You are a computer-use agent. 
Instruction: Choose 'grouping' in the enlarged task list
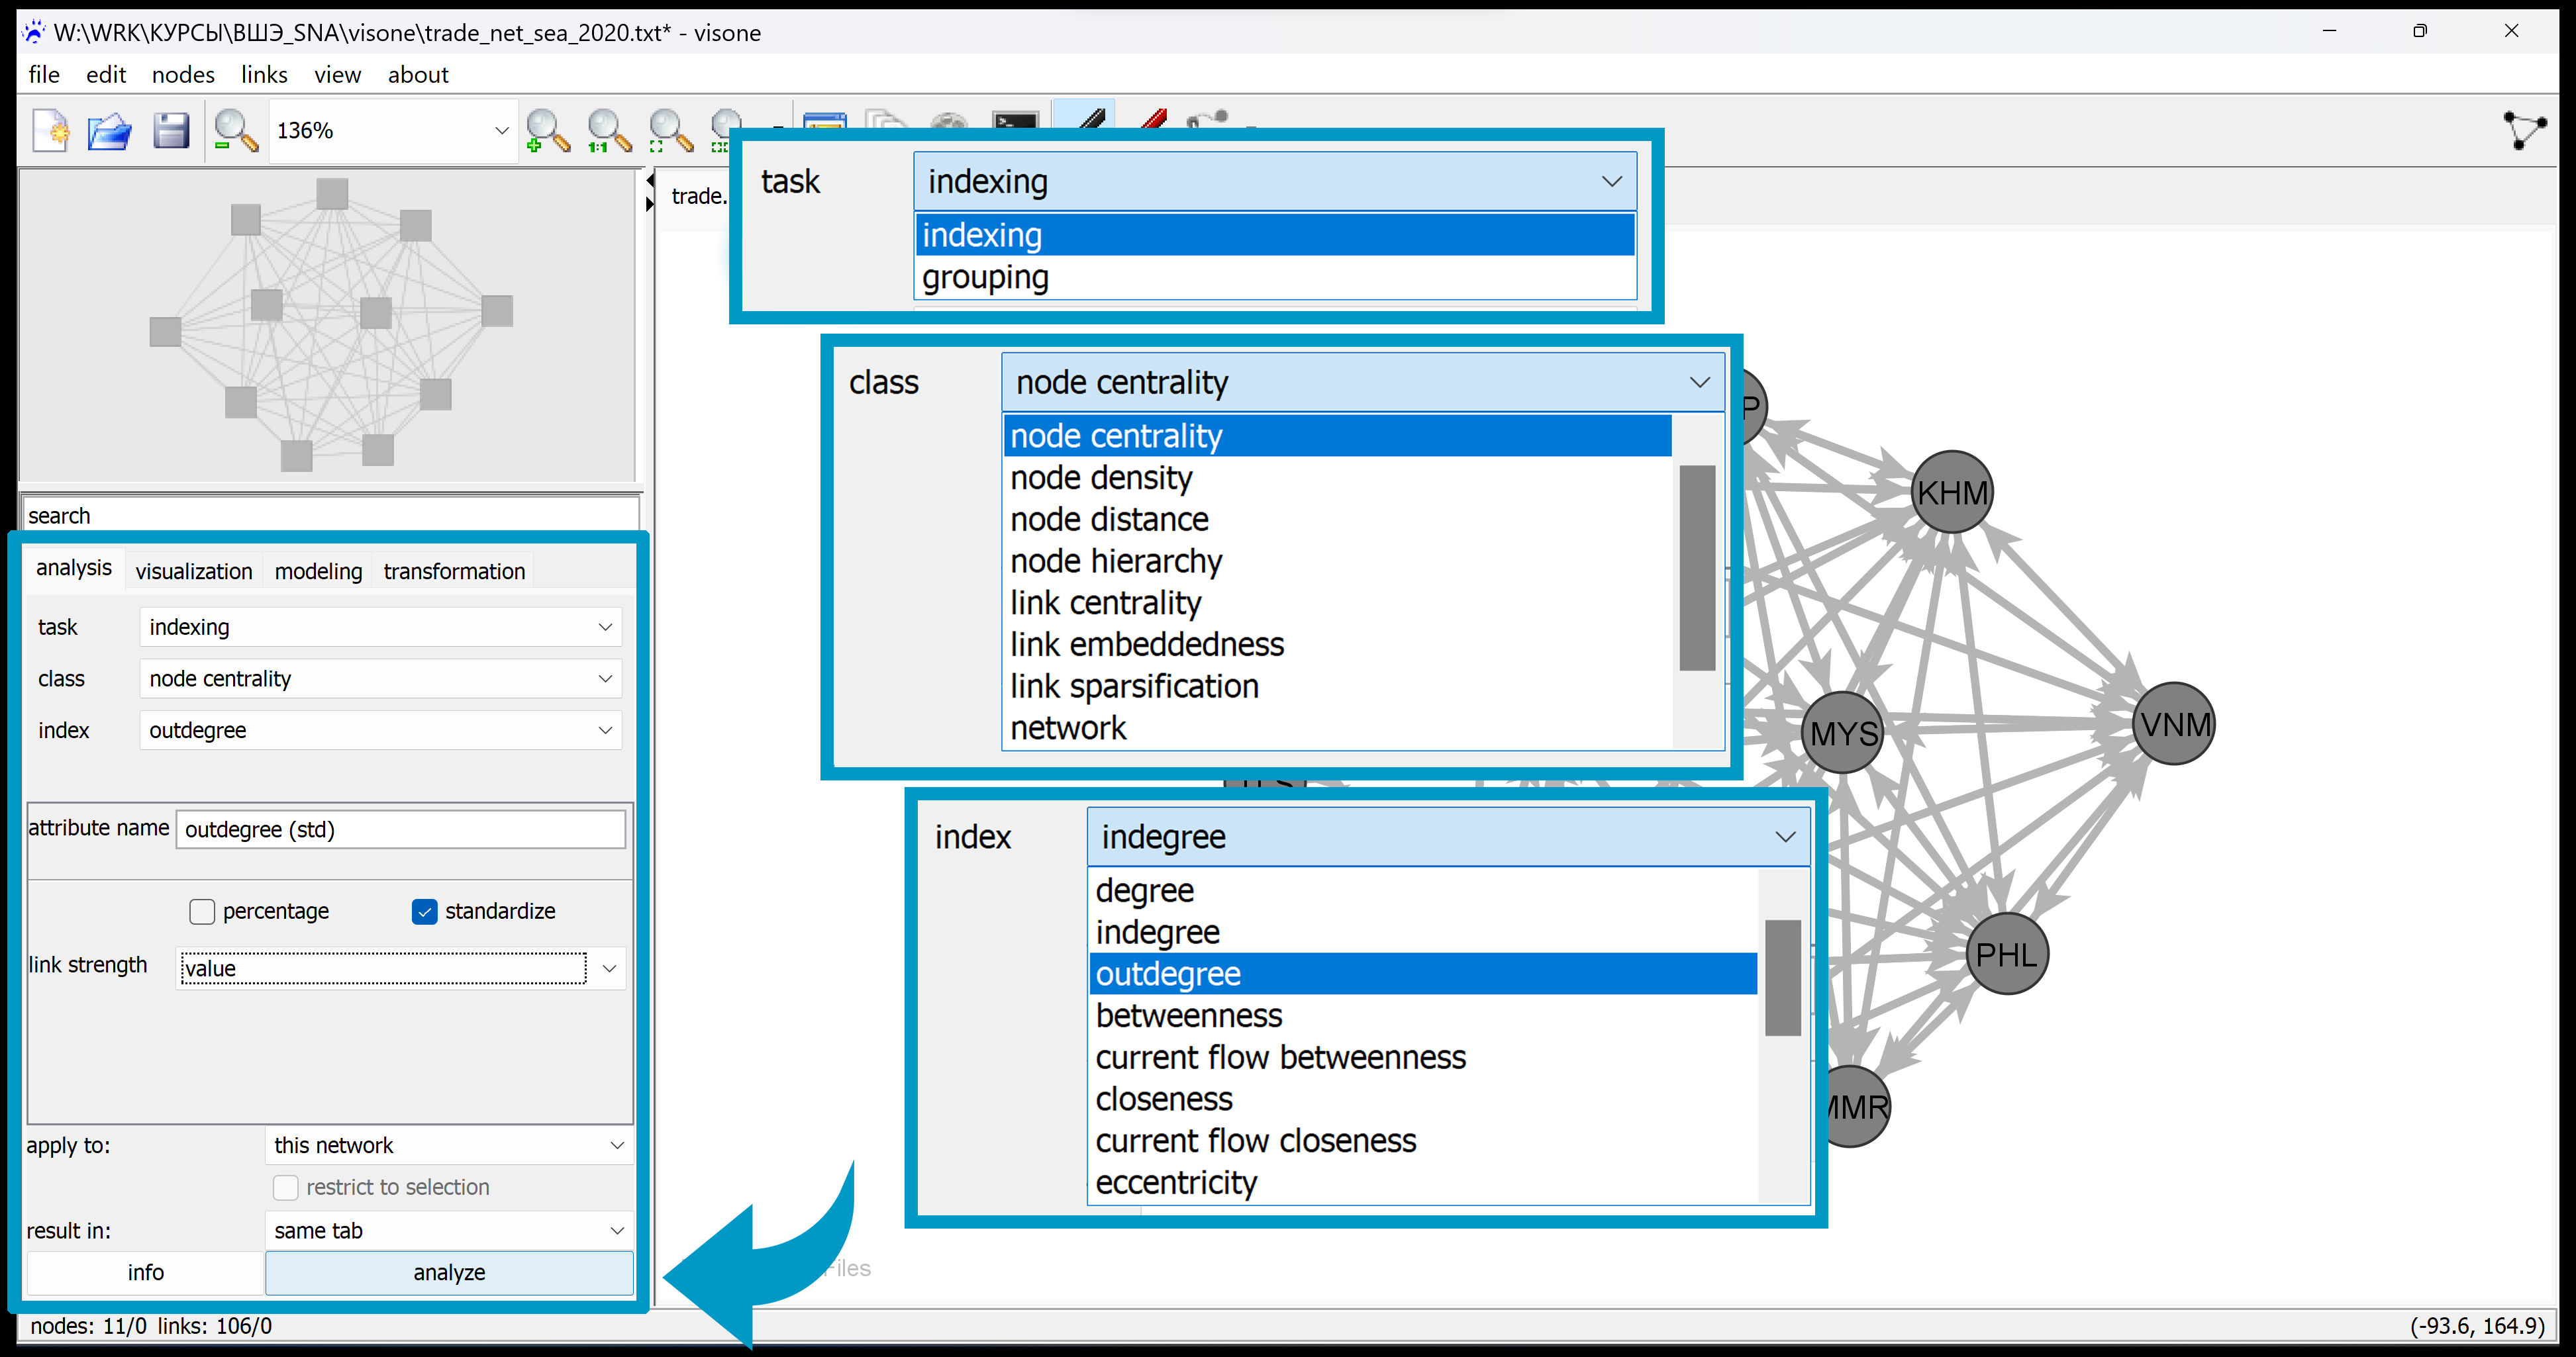tap(1275, 277)
